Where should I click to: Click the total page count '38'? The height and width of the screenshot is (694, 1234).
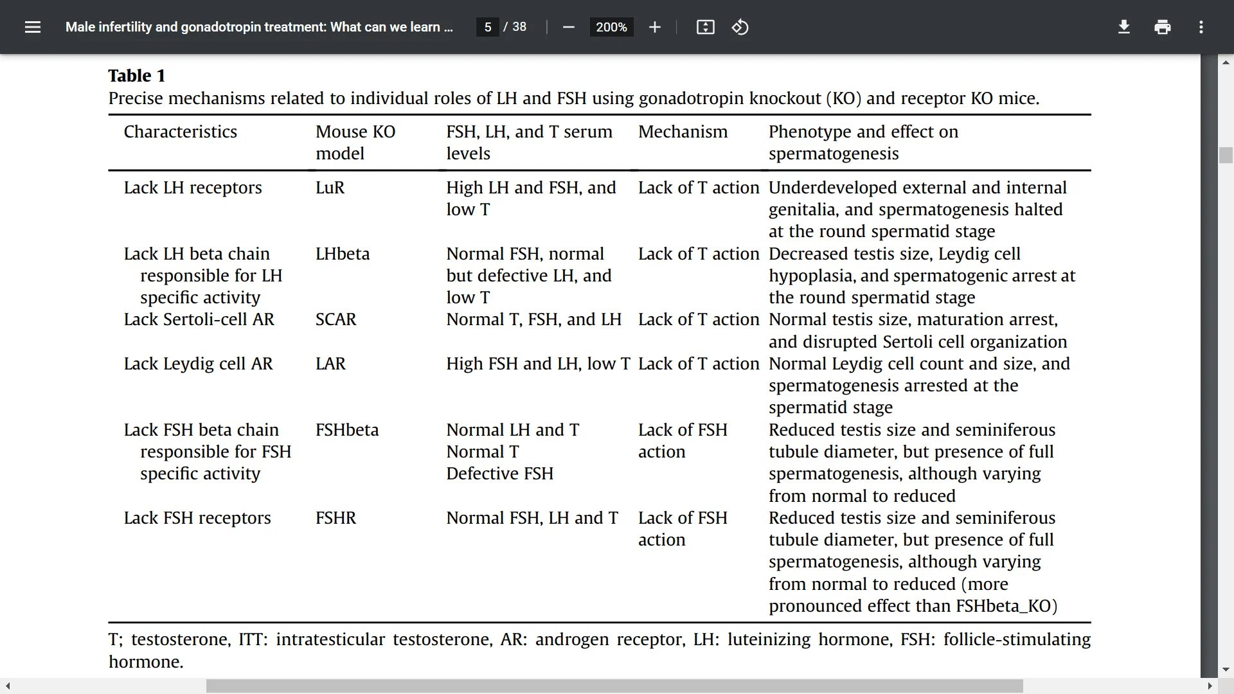coord(519,27)
